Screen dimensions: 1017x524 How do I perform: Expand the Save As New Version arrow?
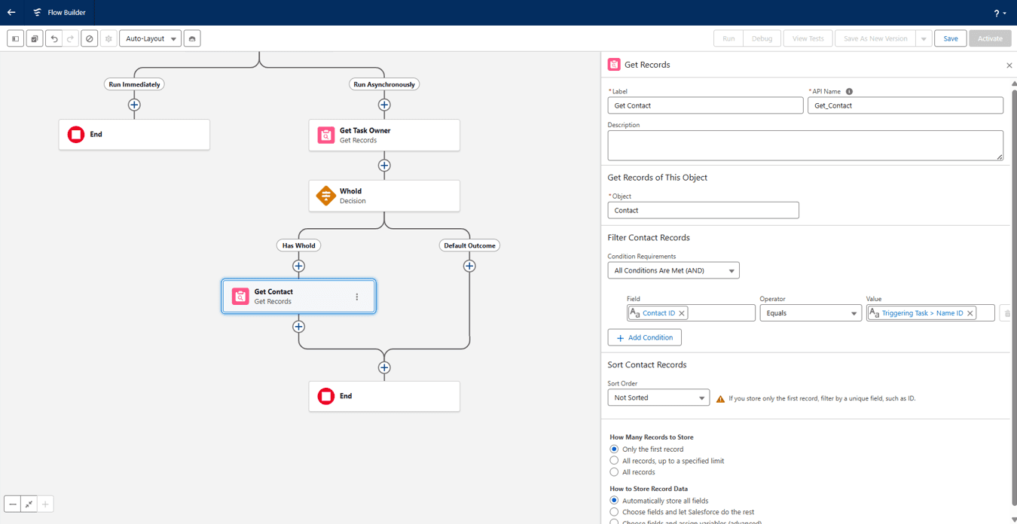coord(924,38)
